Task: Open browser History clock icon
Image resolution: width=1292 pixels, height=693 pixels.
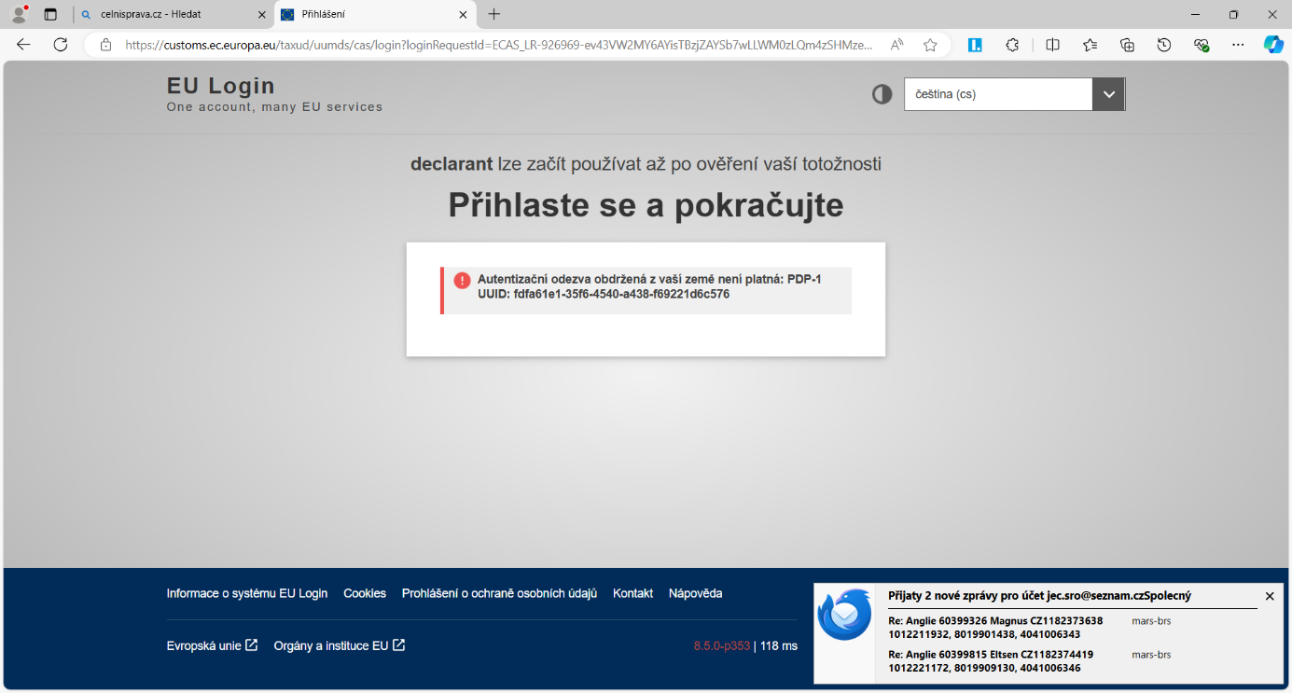Action: (1164, 45)
